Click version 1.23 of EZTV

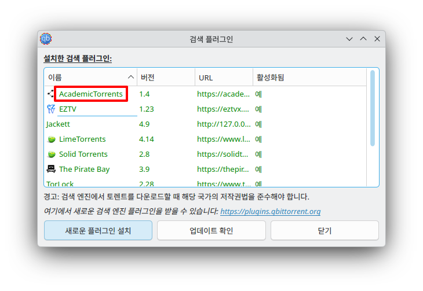coord(147,109)
